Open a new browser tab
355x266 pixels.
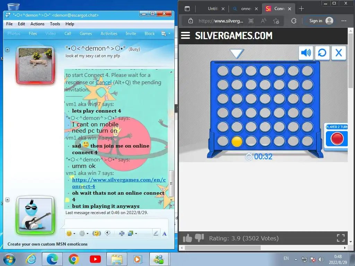click(301, 9)
